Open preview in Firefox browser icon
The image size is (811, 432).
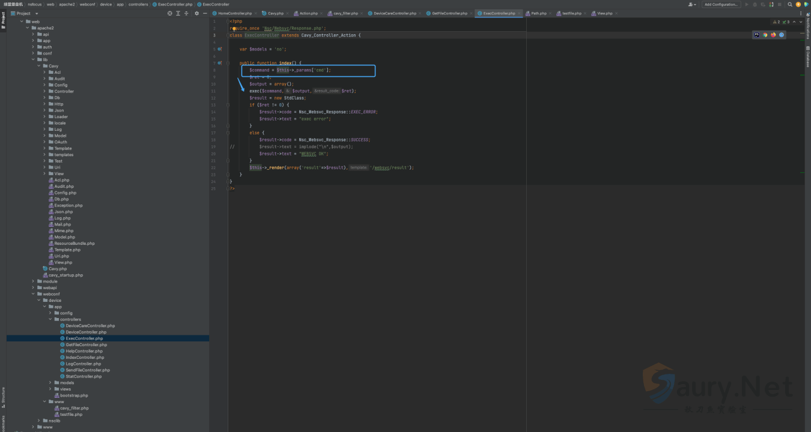point(773,35)
